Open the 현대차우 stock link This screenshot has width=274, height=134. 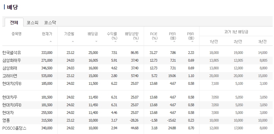(10, 97)
